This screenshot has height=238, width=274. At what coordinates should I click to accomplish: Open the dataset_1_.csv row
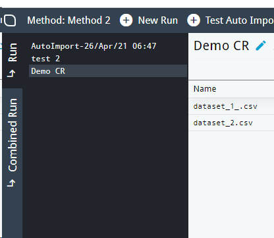click(231, 106)
